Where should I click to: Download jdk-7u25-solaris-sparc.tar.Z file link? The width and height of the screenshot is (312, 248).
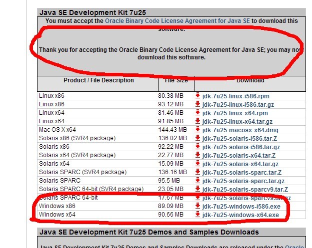tap(242, 173)
